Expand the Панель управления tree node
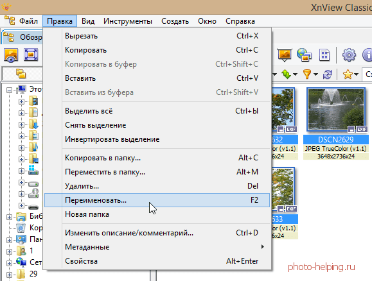 [x=9, y=240]
